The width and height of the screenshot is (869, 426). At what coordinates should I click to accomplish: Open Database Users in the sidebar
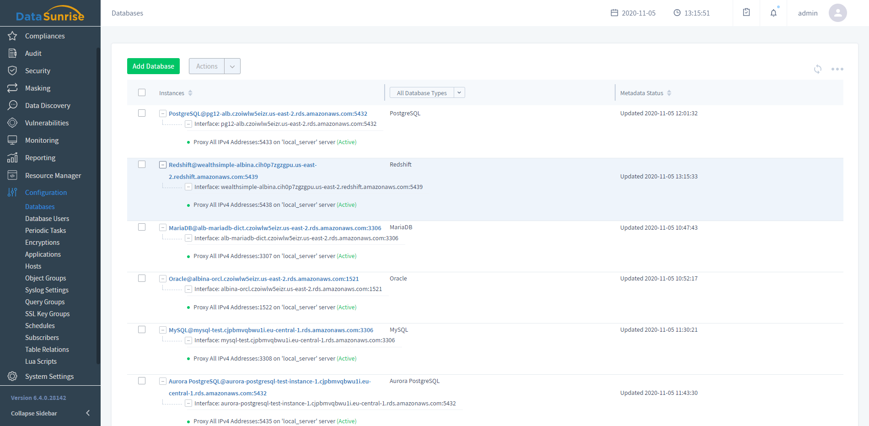pyautogui.click(x=47, y=219)
